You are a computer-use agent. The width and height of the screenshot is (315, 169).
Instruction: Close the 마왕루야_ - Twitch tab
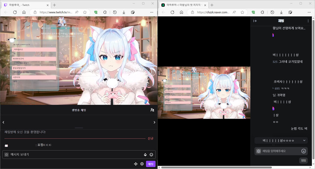click(x=48, y=5)
